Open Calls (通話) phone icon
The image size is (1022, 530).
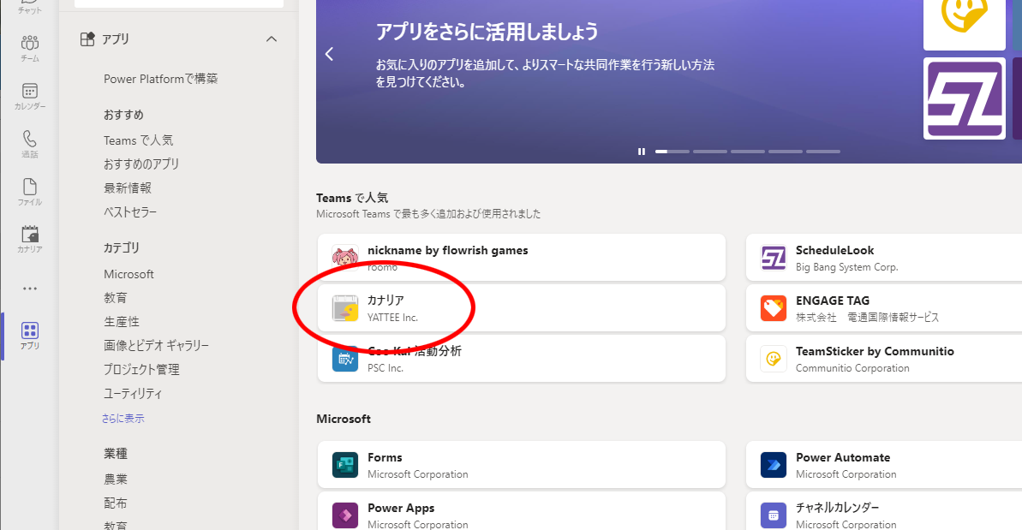(30, 144)
